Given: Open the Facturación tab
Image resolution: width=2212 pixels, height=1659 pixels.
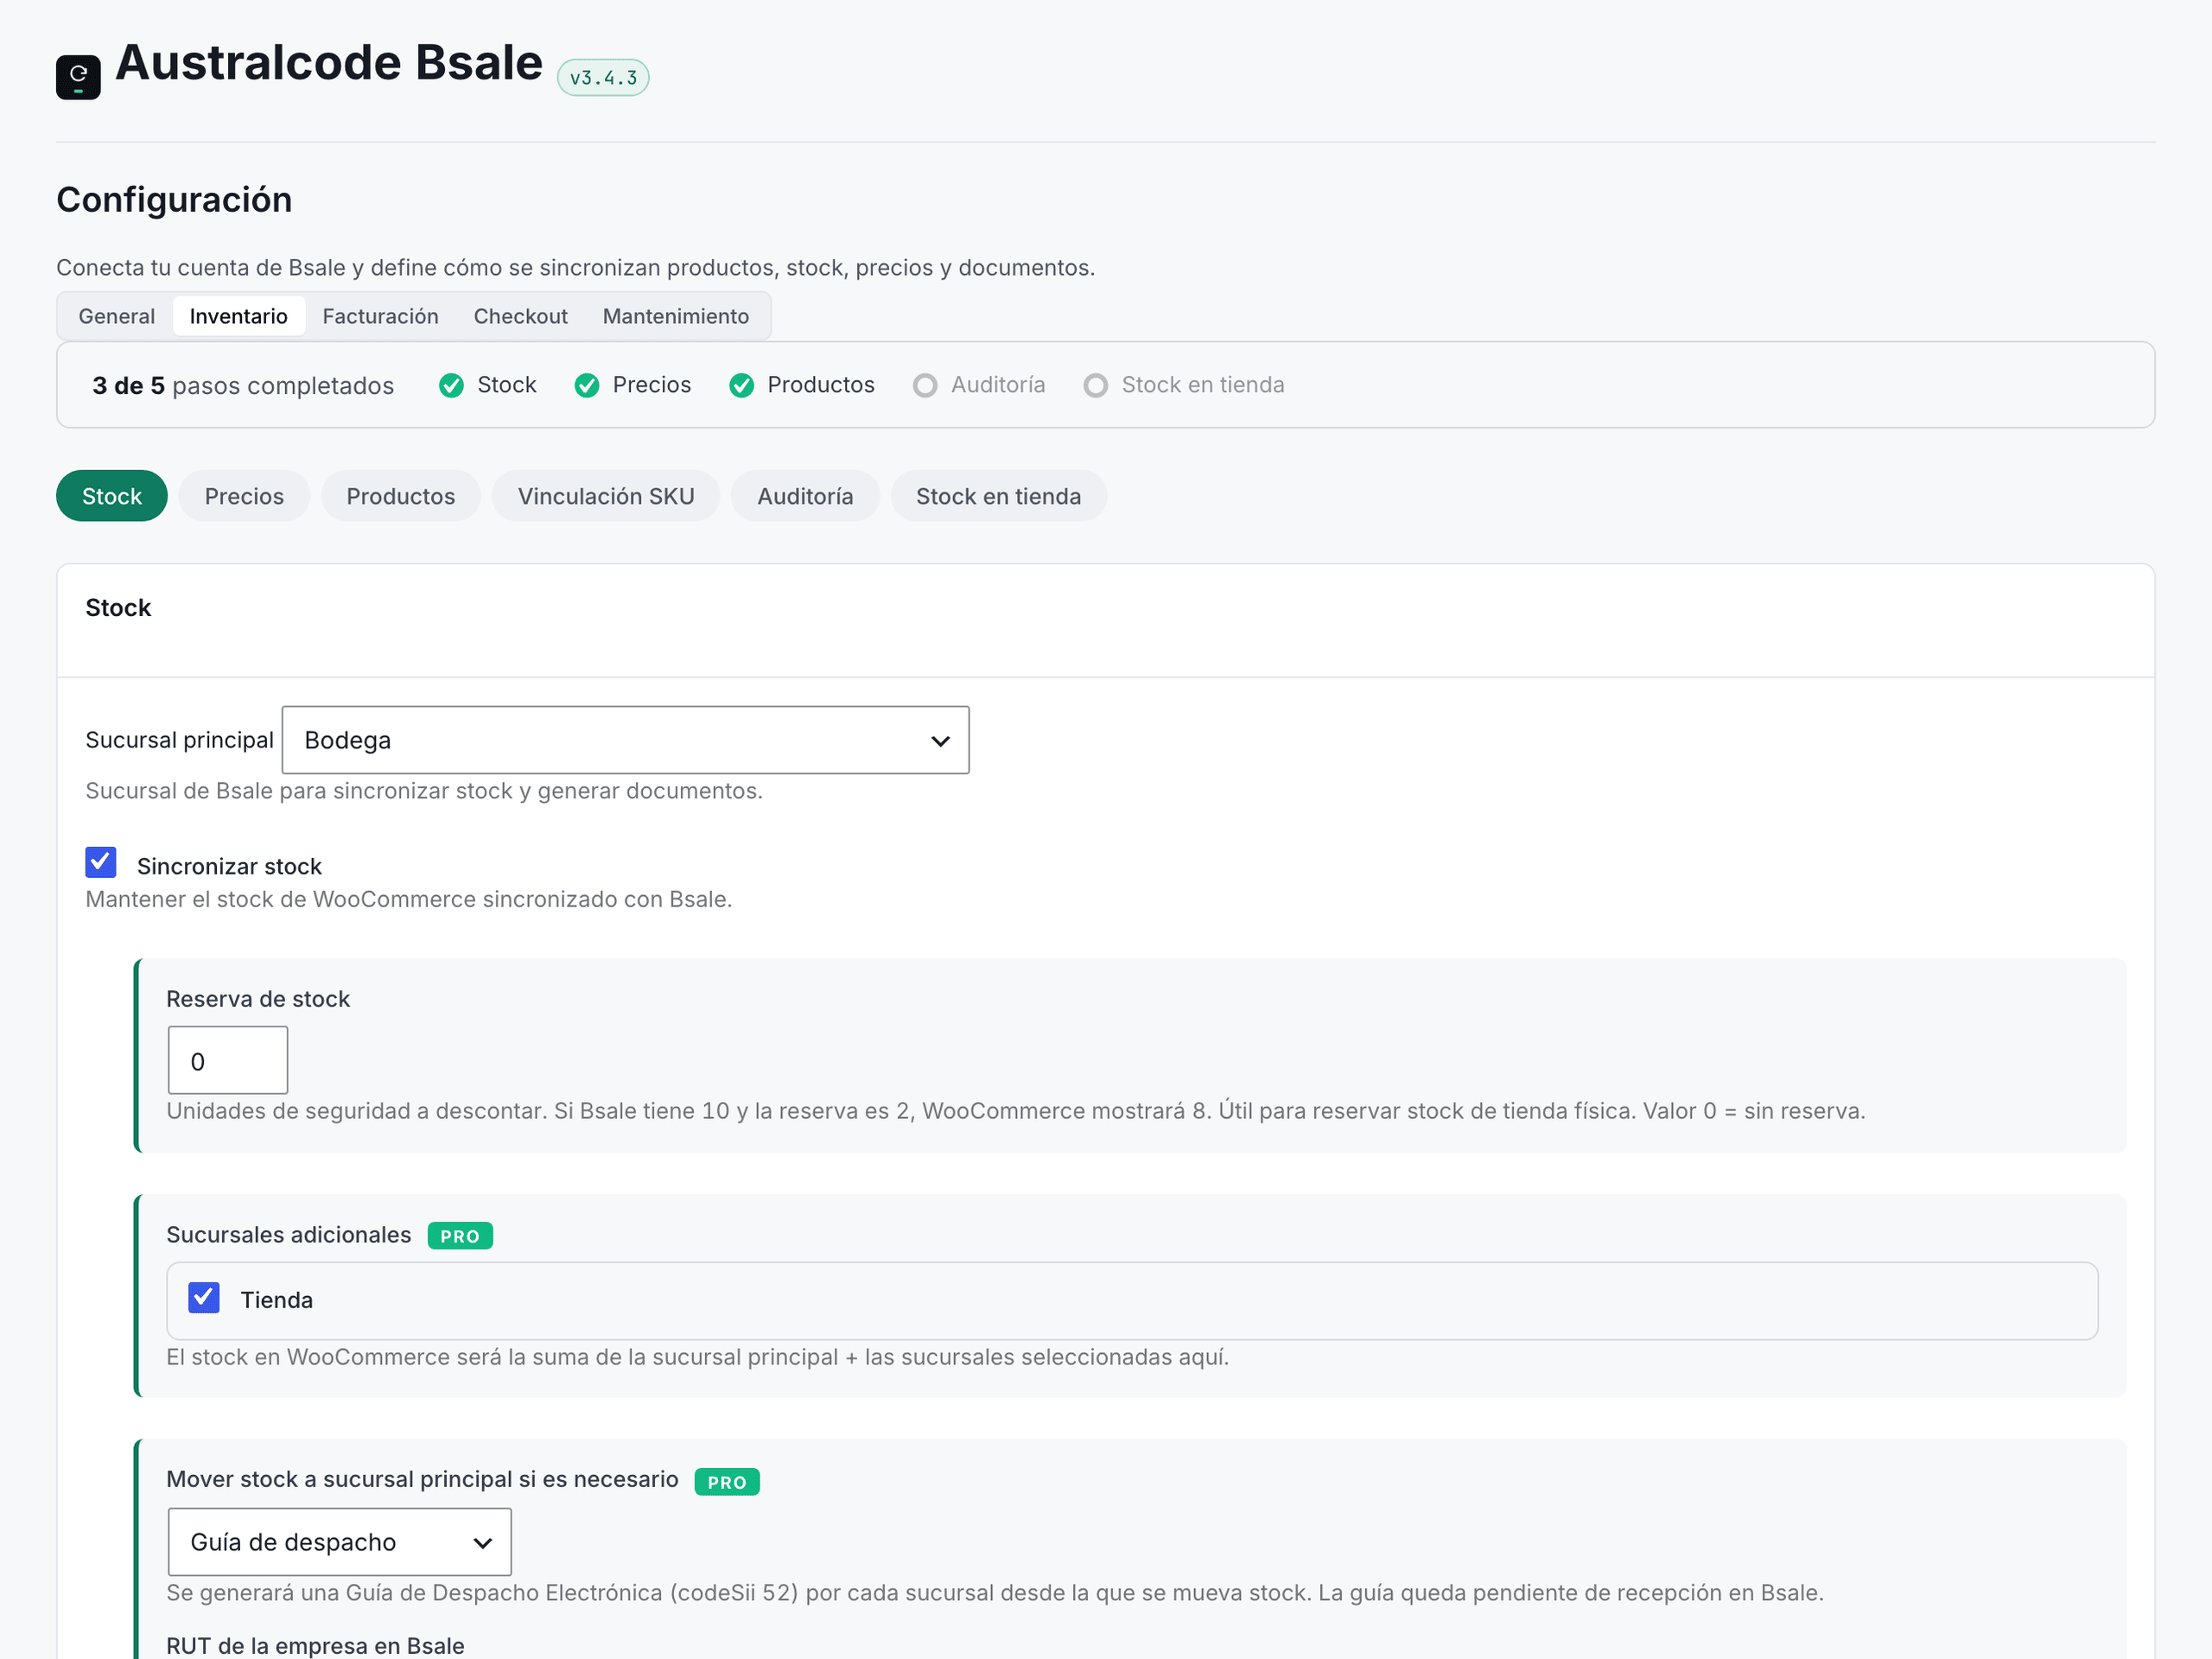Looking at the screenshot, I should [381, 316].
